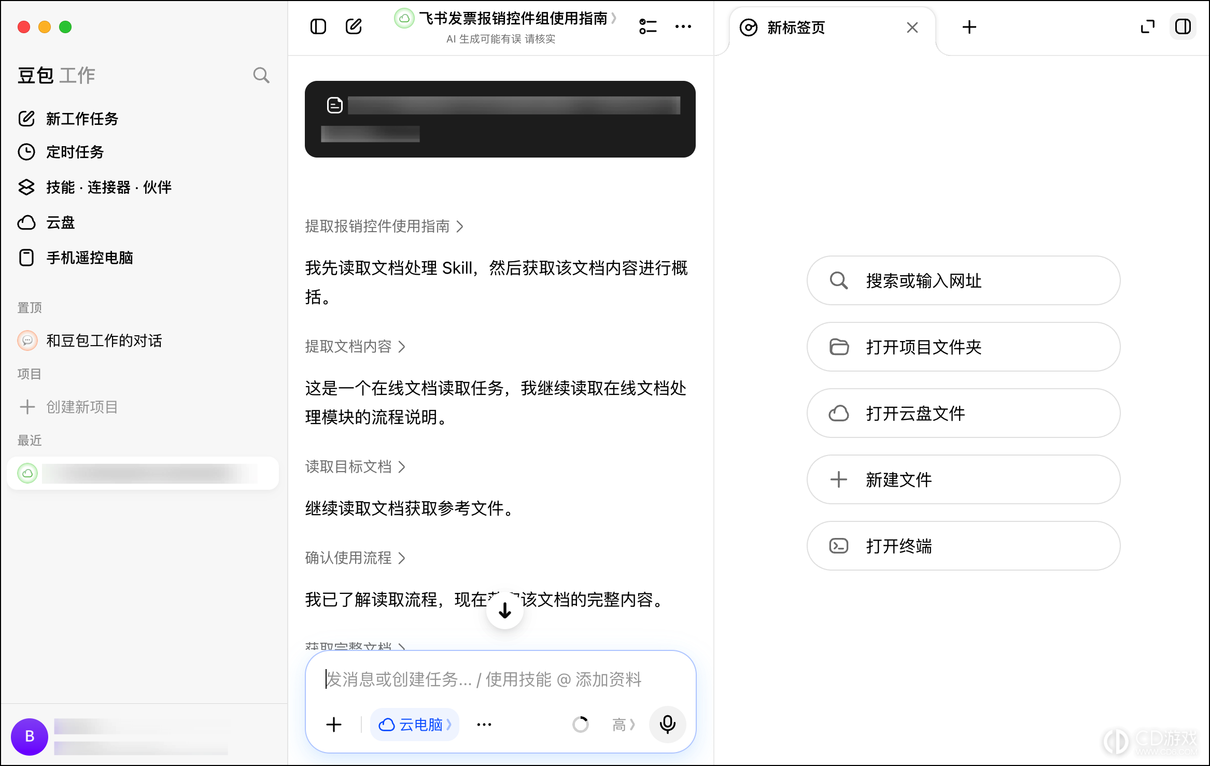Open the blurred document card in chat
This screenshot has width=1210, height=766.
(500, 119)
